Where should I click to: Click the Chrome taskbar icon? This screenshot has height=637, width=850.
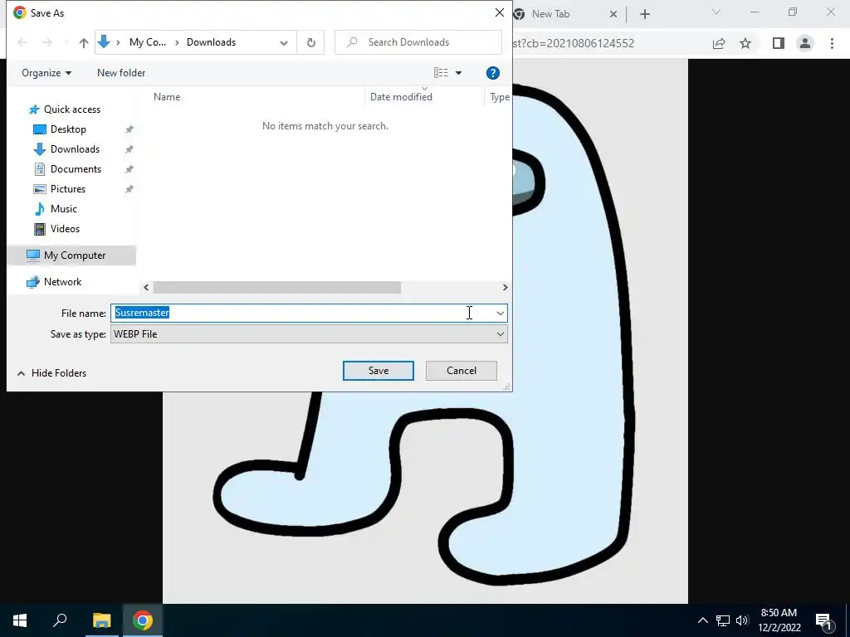[x=143, y=620]
